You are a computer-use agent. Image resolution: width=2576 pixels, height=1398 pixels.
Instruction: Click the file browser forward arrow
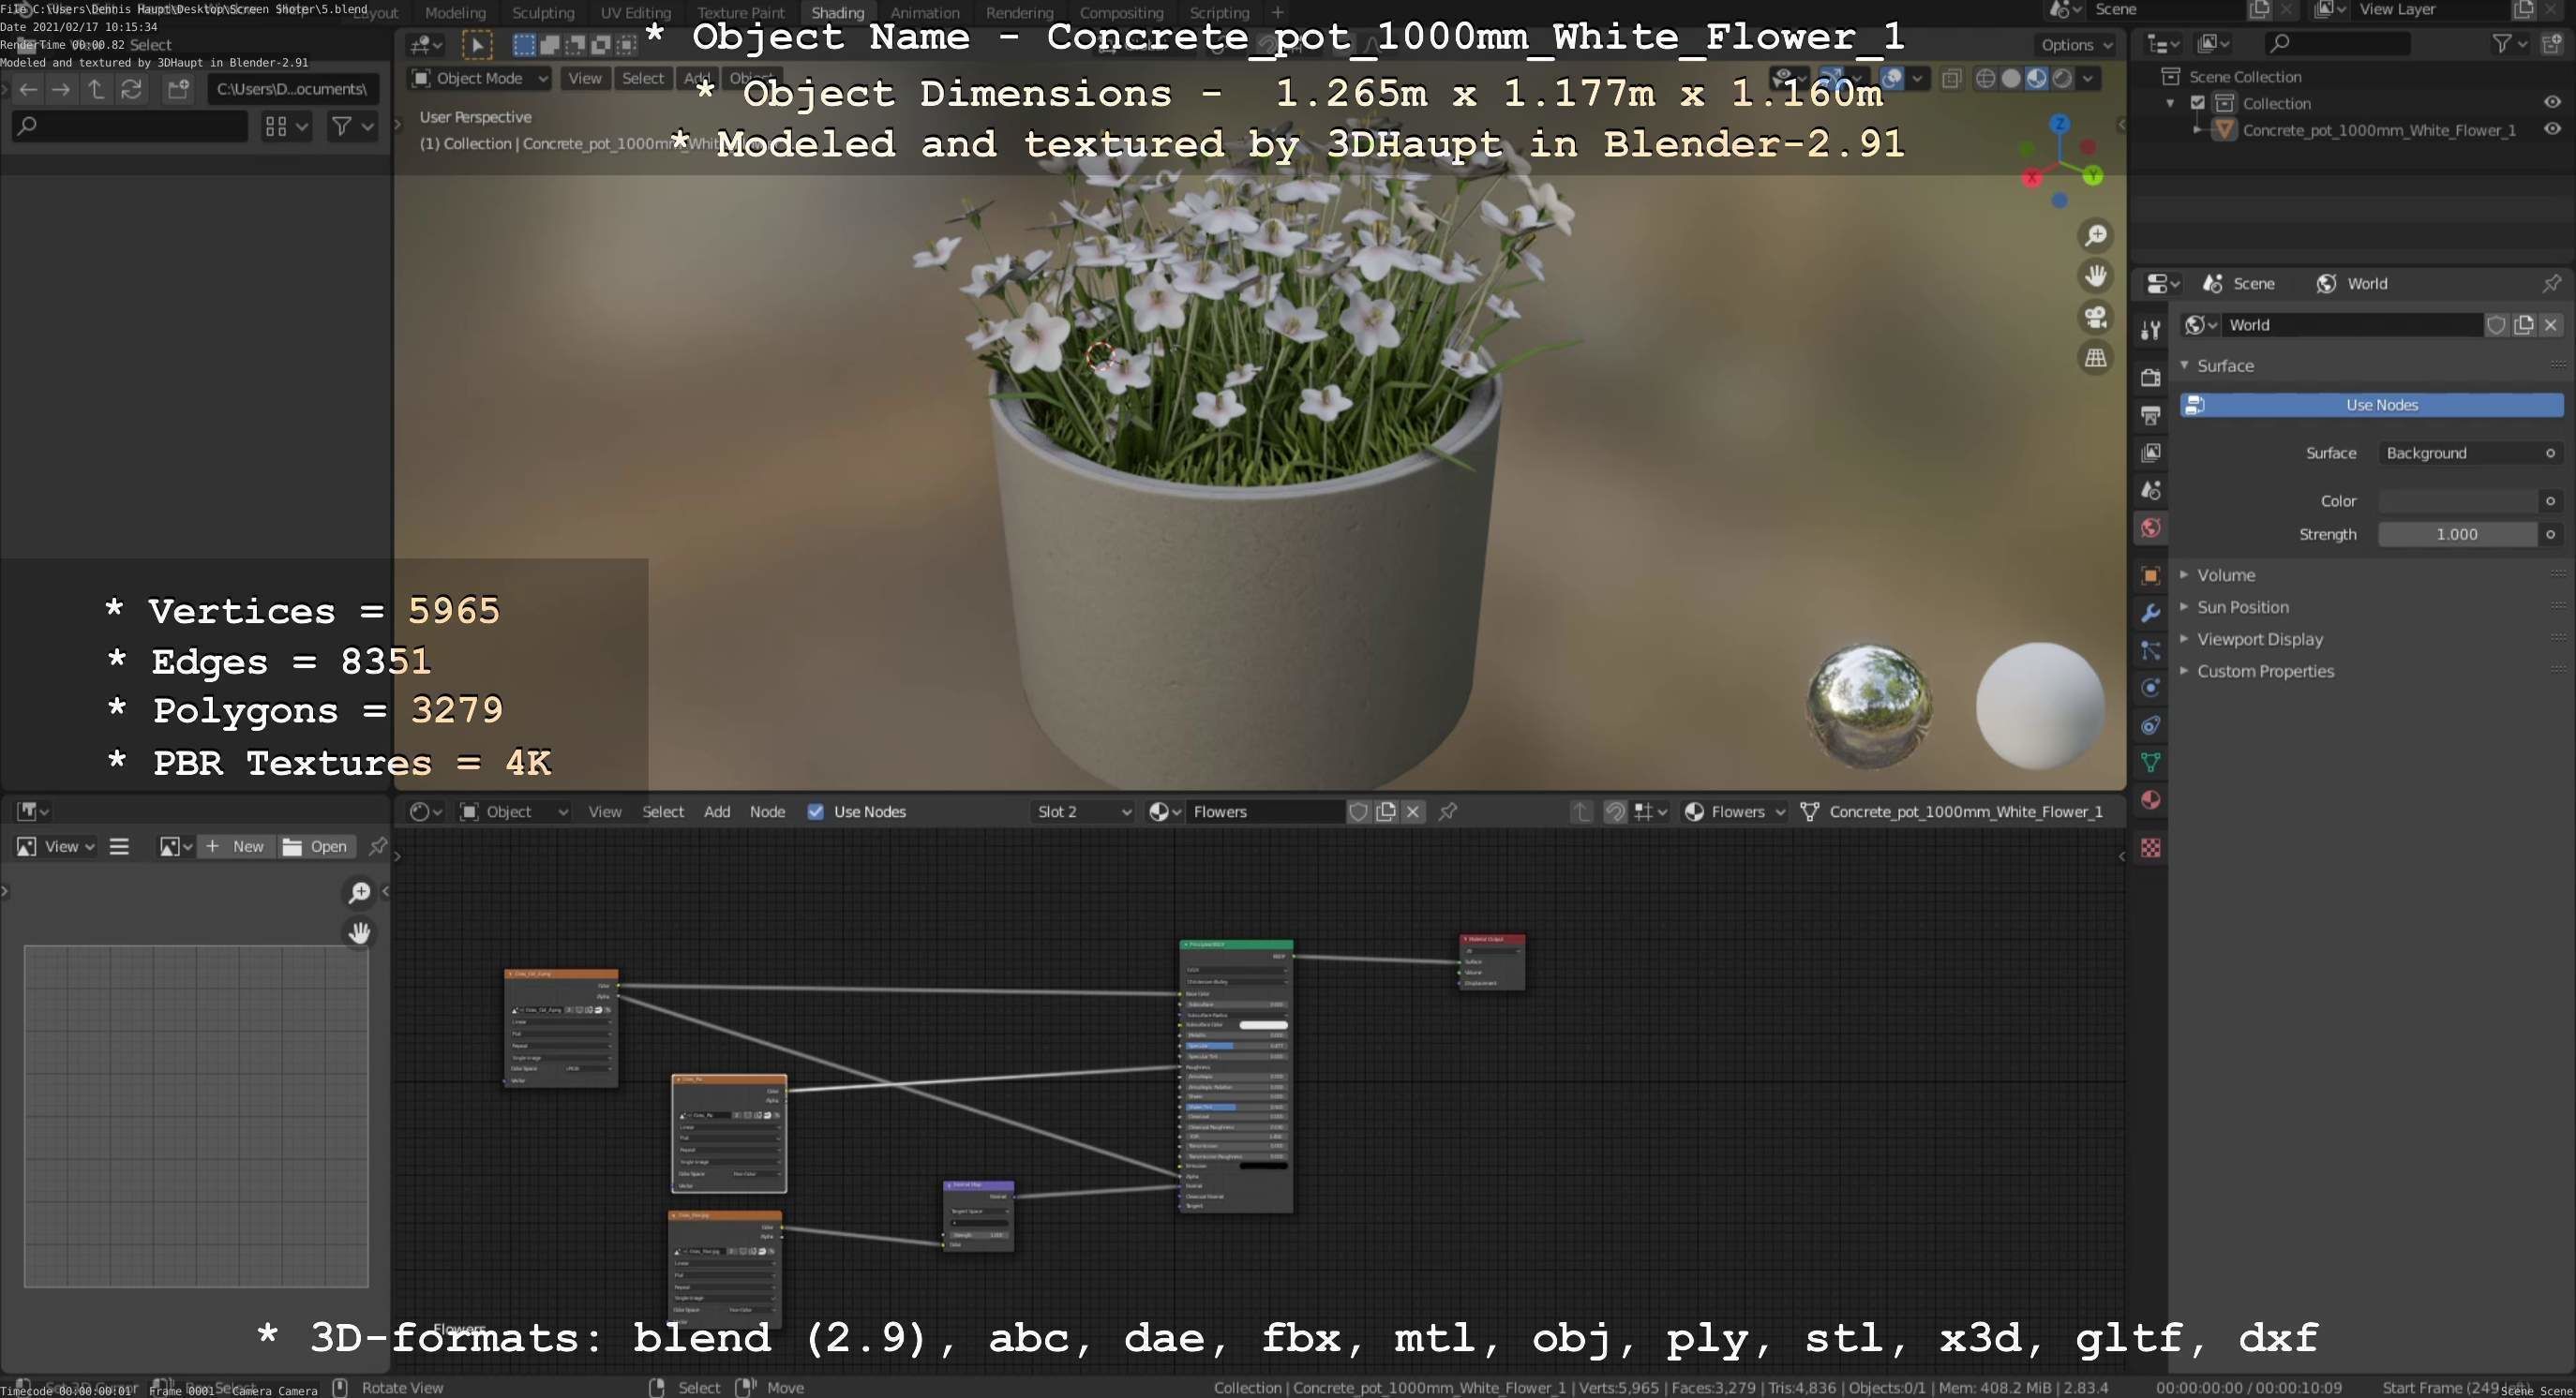(x=61, y=90)
